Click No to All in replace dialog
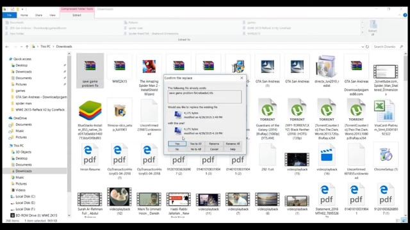 point(195,149)
